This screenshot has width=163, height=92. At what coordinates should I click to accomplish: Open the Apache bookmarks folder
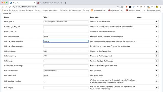point(64,10)
